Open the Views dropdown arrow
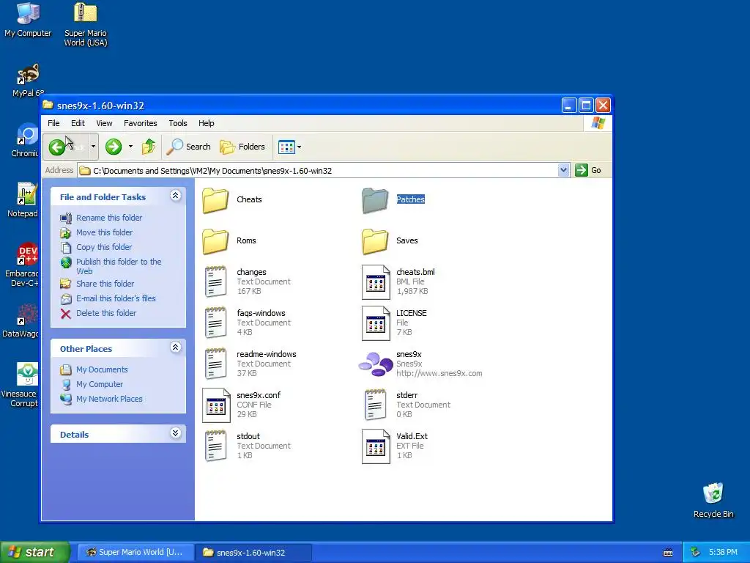750x563 pixels. point(300,147)
